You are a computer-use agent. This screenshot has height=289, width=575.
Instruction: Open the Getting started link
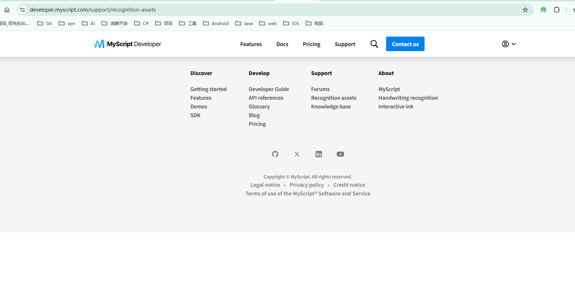click(x=208, y=89)
